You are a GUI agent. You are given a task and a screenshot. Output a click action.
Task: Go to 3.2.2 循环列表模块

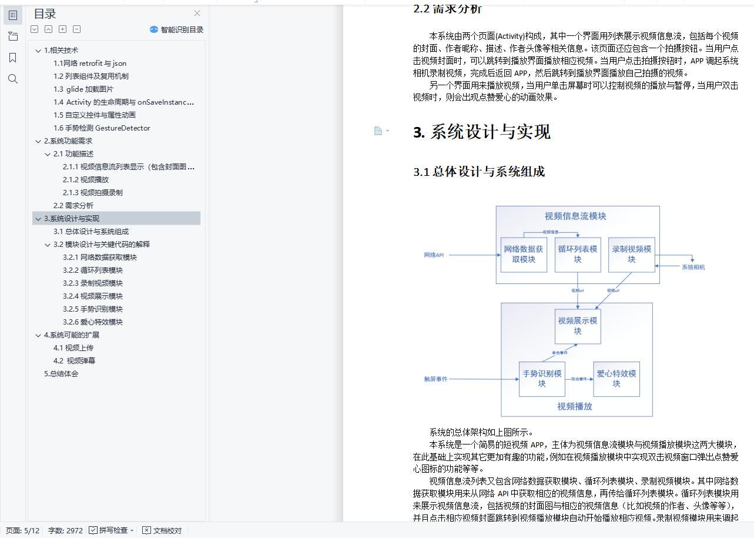click(93, 270)
